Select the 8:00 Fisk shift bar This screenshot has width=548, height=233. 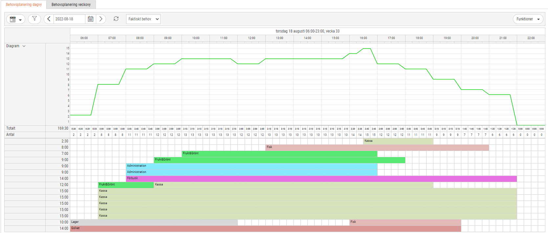pyautogui.click(x=377, y=148)
